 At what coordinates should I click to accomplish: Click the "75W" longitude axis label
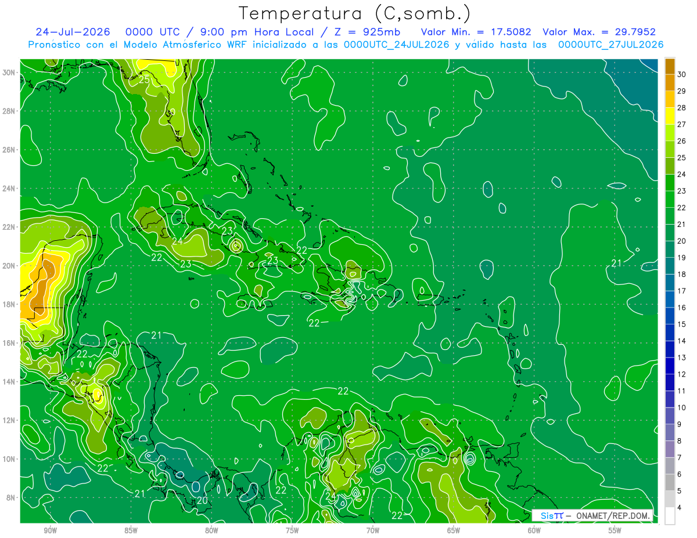coord(292,530)
